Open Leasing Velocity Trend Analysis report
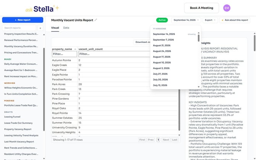256x160 pixels. [x=21, y=136]
